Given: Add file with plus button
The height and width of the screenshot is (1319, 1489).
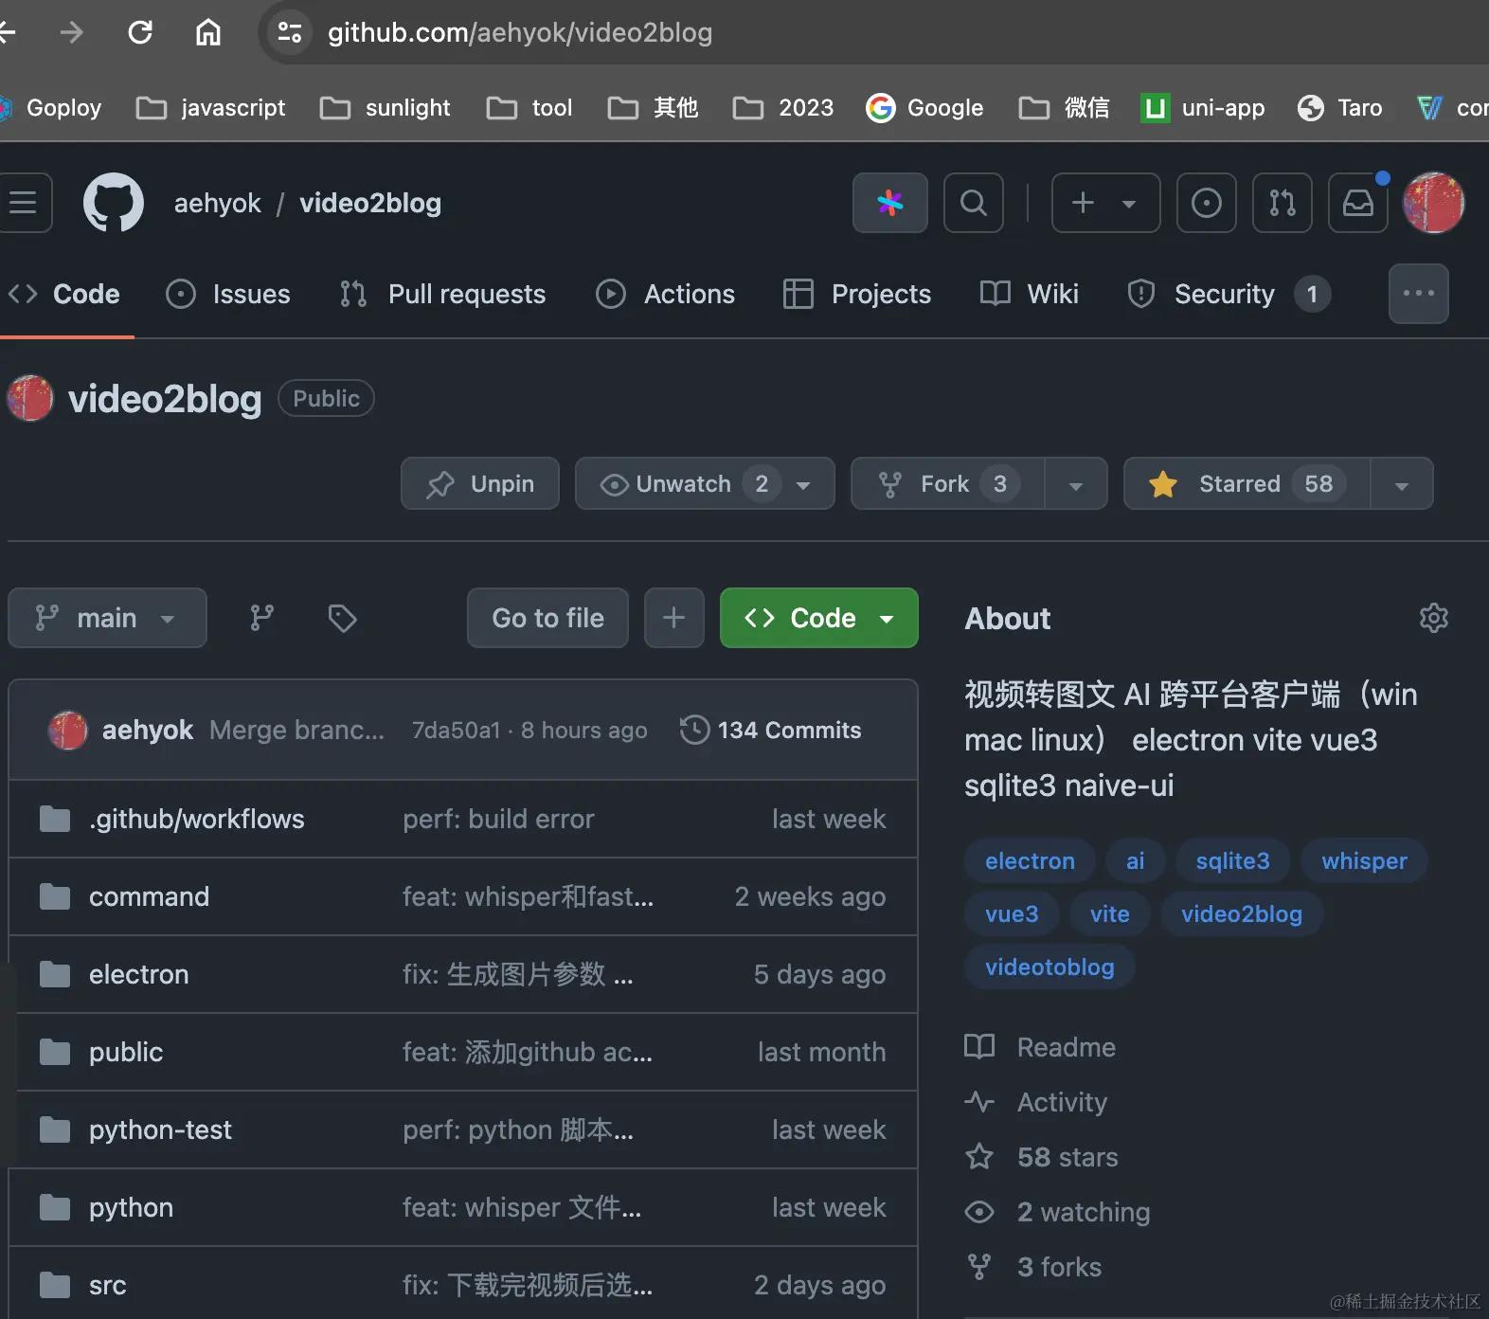Looking at the screenshot, I should click(674, 618).
